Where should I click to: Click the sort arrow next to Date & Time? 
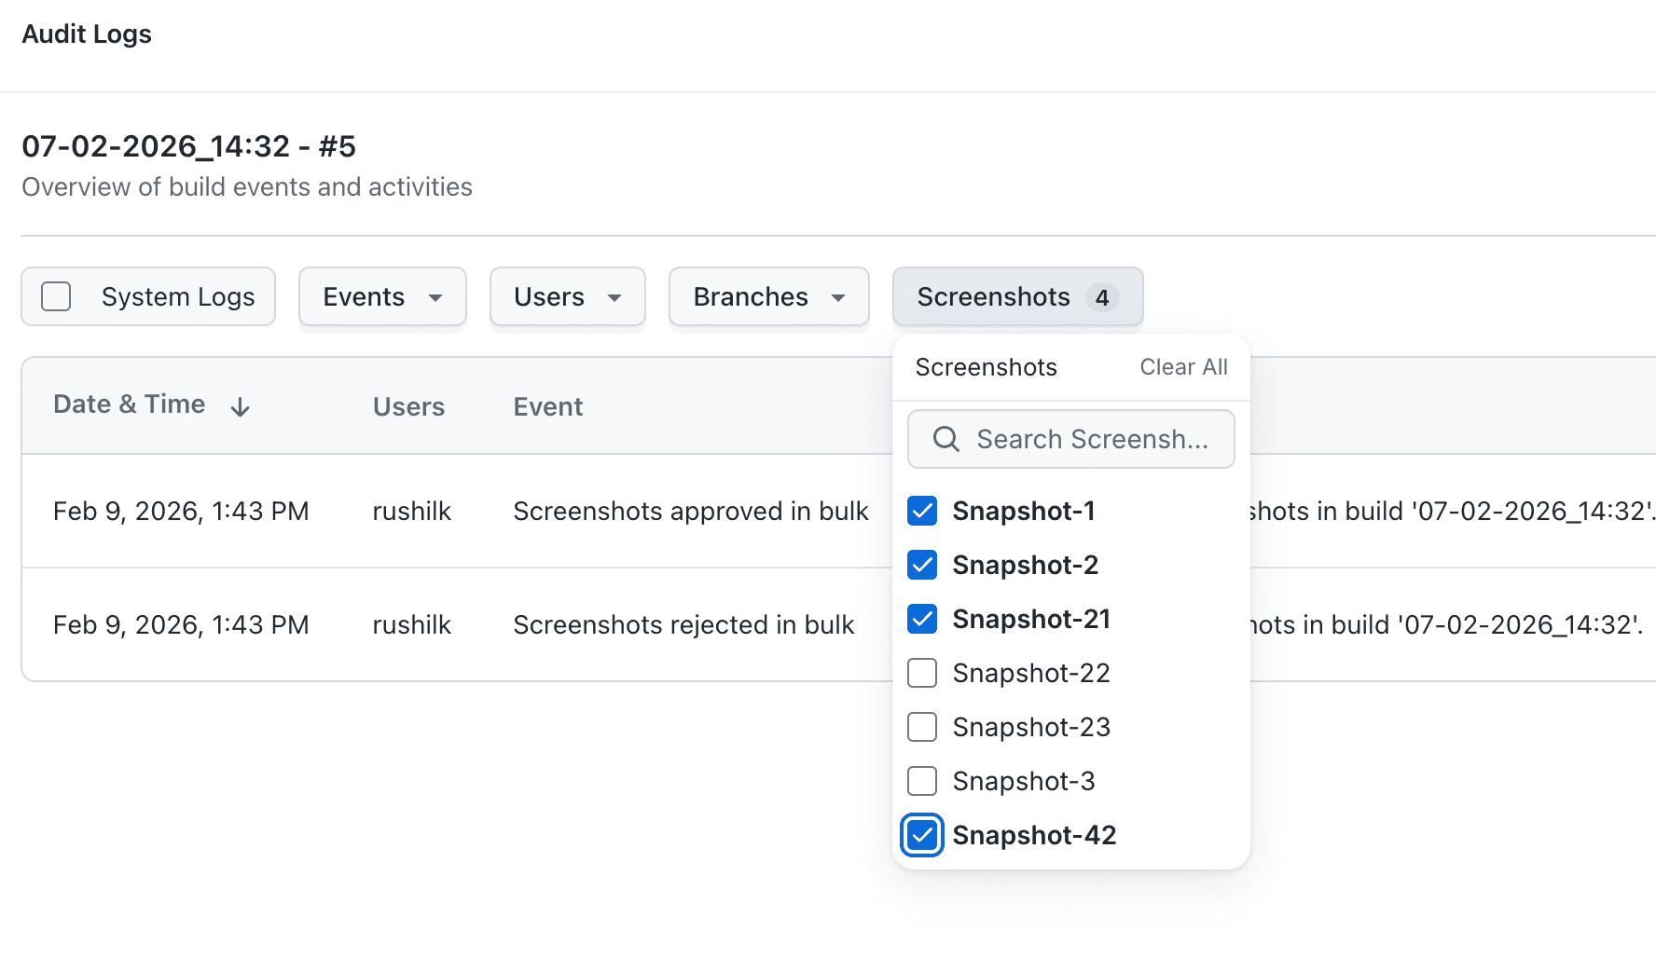(240, 406)
